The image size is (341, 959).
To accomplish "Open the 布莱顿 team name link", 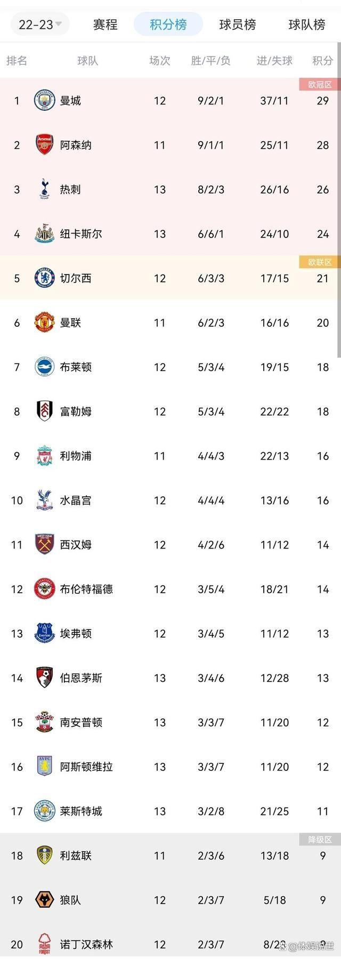I will 76,367.
